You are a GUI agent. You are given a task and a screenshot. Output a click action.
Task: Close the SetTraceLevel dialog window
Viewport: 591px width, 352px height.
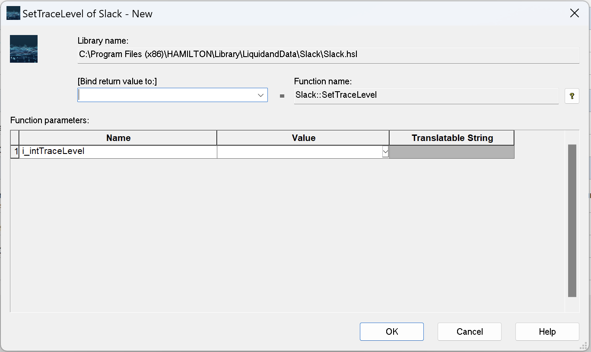[x=574, y=13]
